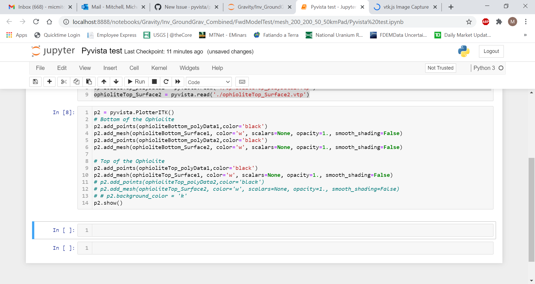The image size is (535, 284).
Task: Restart kernel and run all cells
Action: [178, 82]
